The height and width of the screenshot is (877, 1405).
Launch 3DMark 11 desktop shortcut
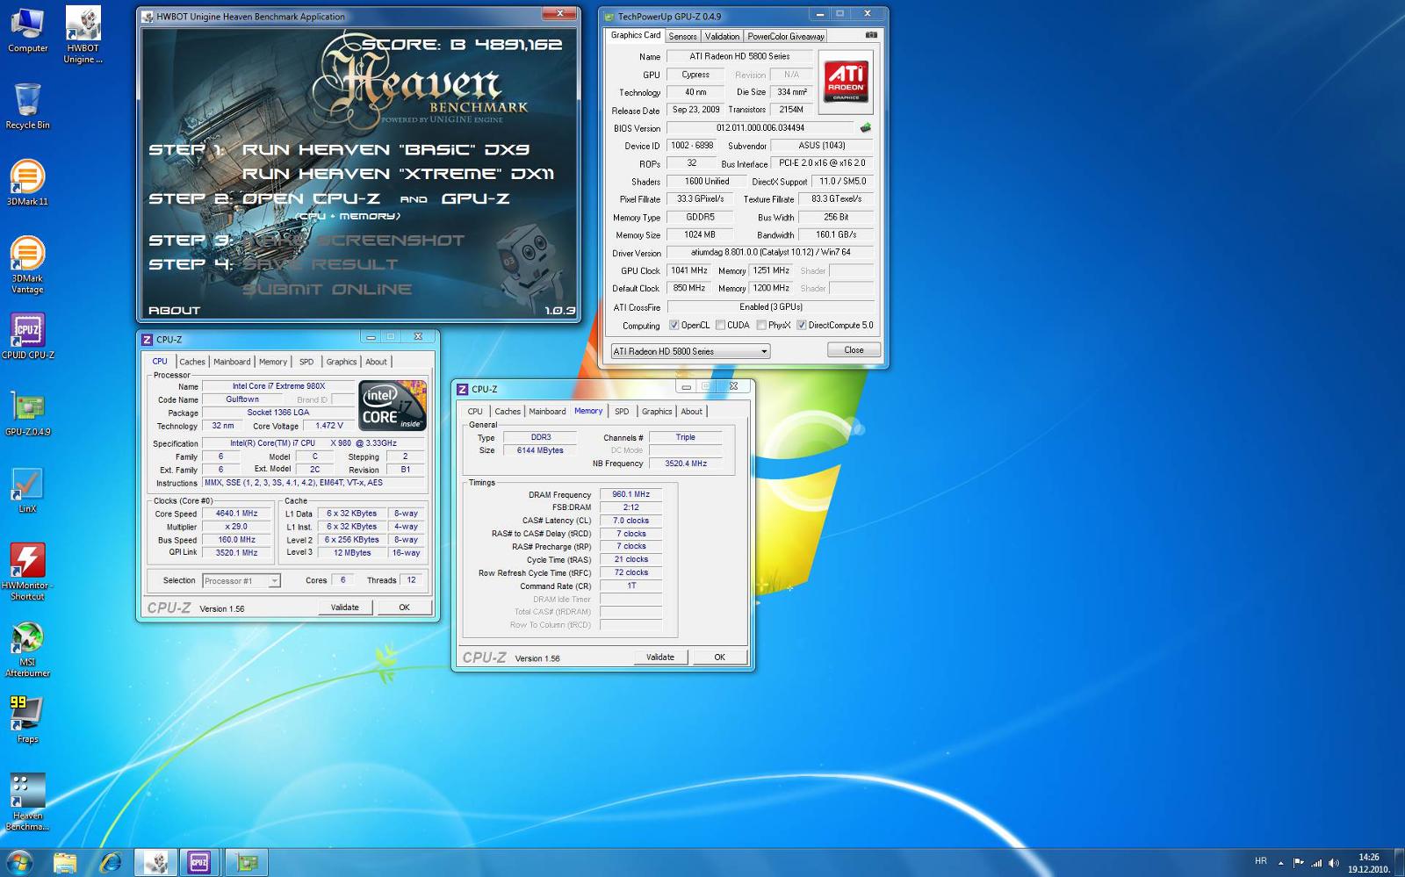point(27,183)
